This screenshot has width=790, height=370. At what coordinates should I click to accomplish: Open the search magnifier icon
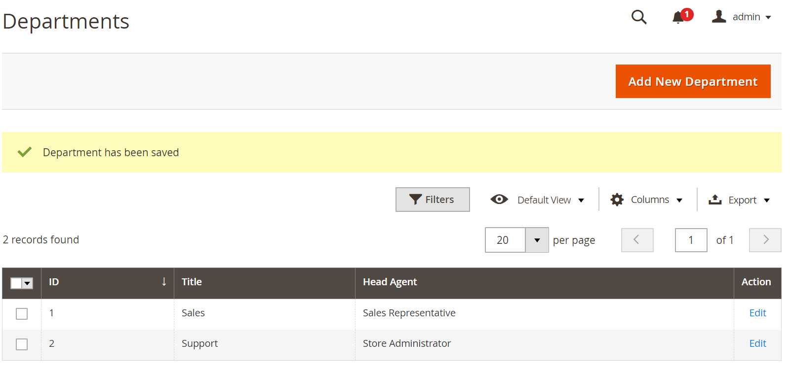(639, 17)
